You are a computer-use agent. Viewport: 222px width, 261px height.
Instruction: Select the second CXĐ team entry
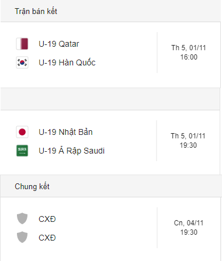[47, 238]
